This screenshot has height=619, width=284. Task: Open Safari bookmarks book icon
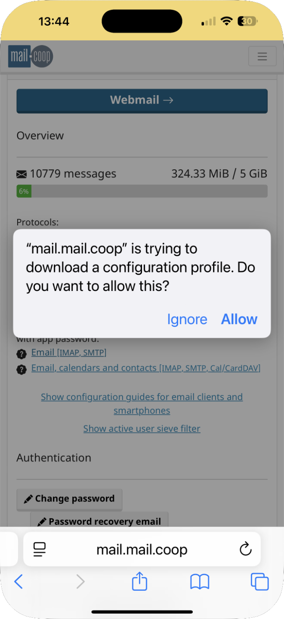tap(200, 582)
